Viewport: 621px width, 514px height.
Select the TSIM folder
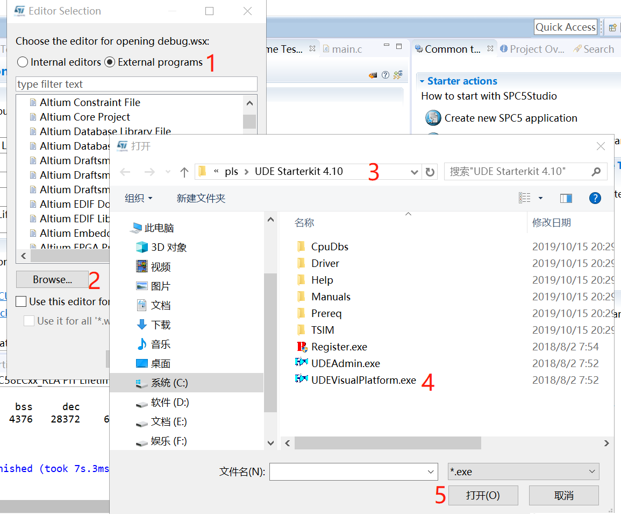[x=315, y=330]
